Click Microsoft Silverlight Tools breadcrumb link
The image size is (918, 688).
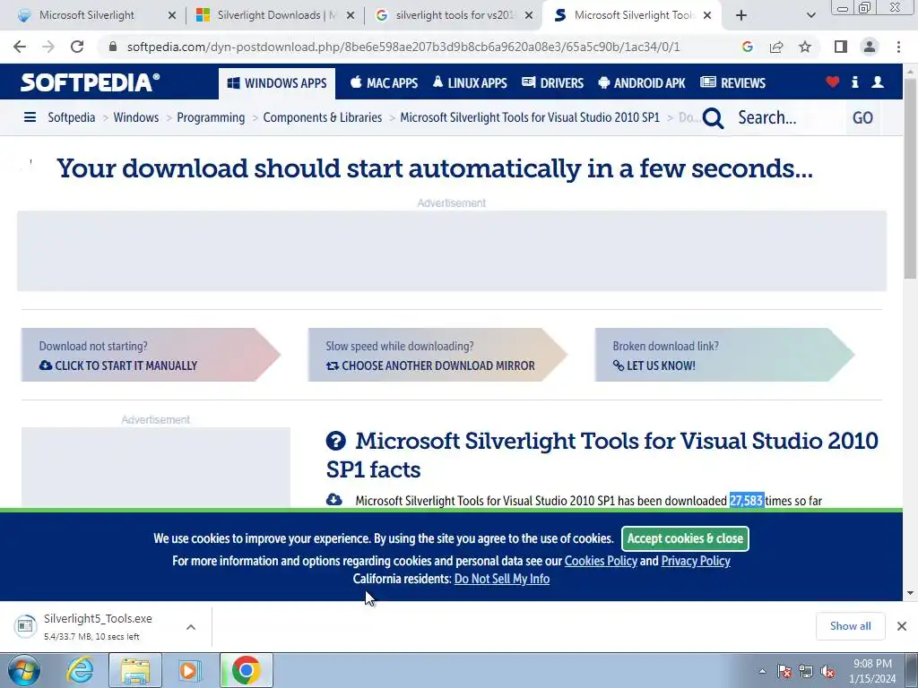coord(530,117)
